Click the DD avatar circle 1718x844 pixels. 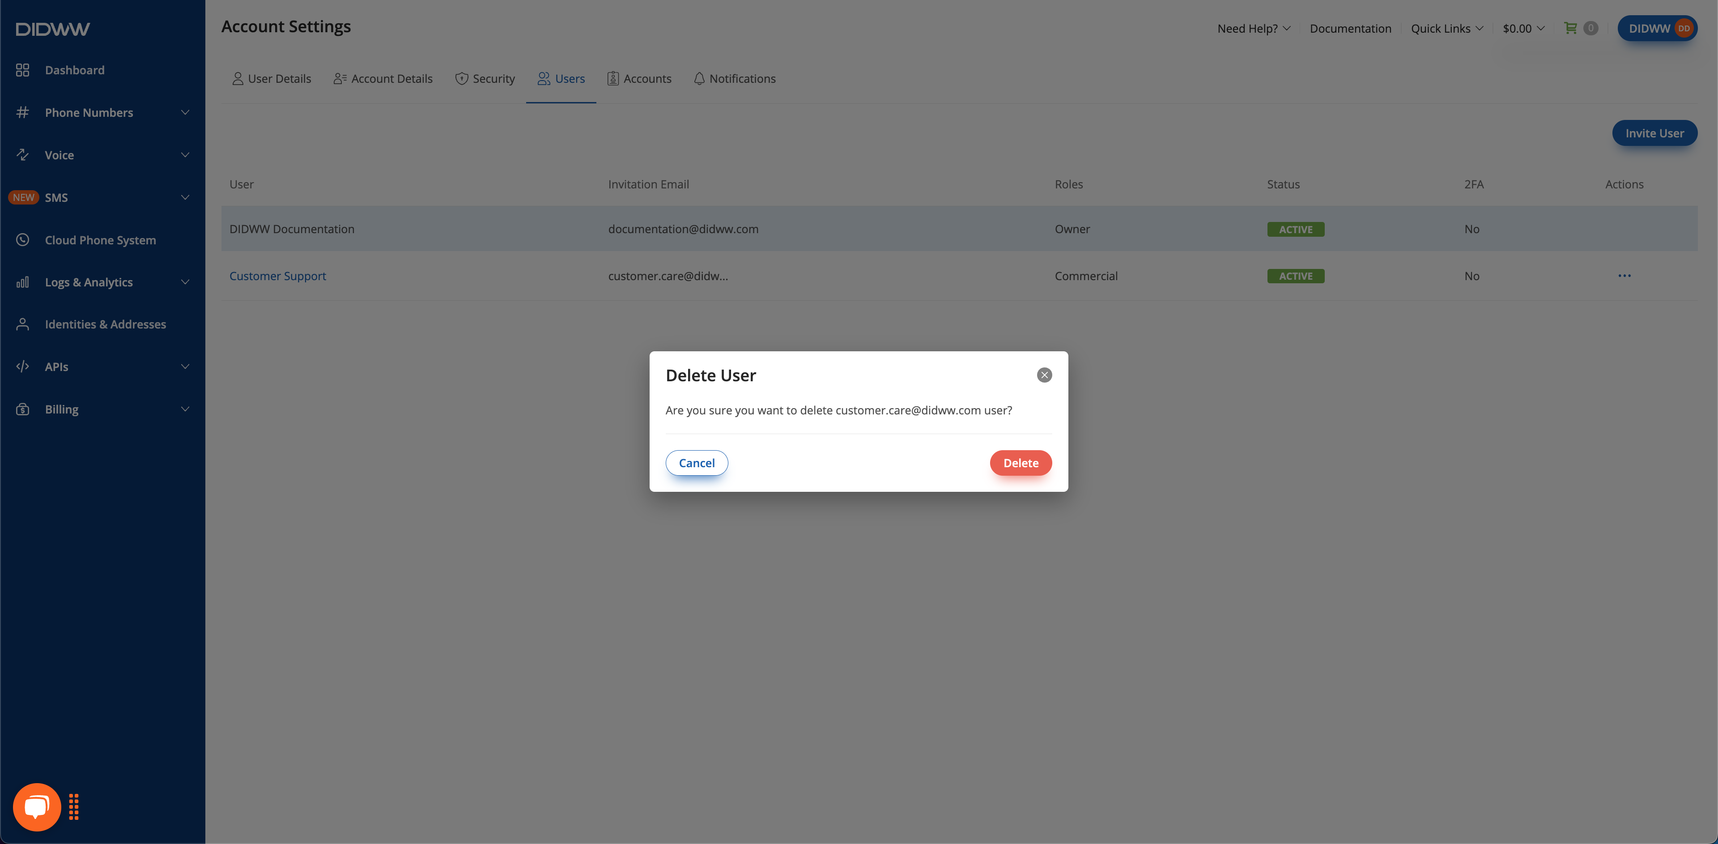click(x=1683, y=28)
